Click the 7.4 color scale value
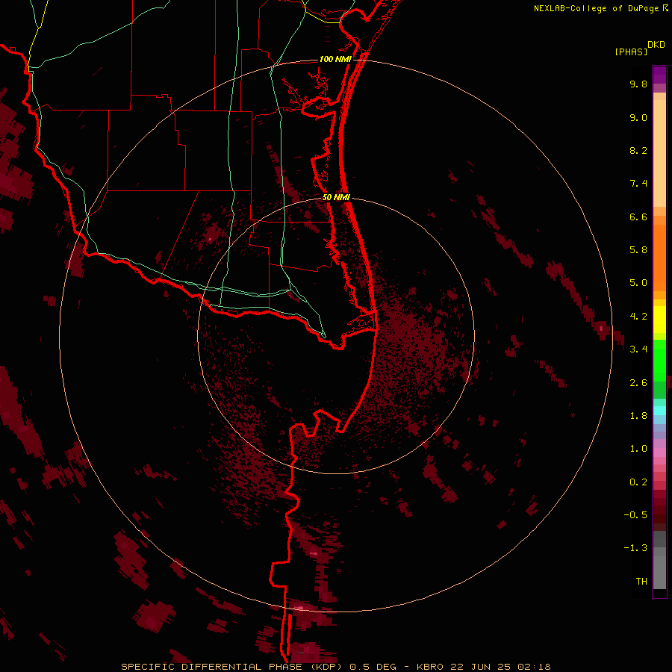Viewport: 672px width, 672px height. point(638,184)
